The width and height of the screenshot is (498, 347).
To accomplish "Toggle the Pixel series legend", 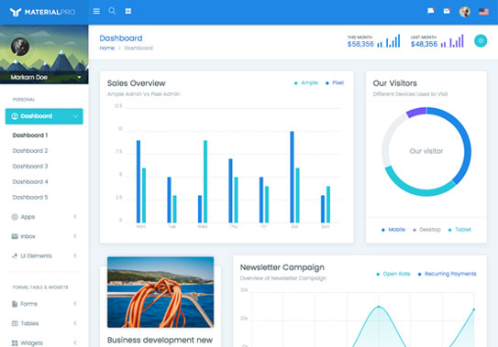I will tap(335, 82).
